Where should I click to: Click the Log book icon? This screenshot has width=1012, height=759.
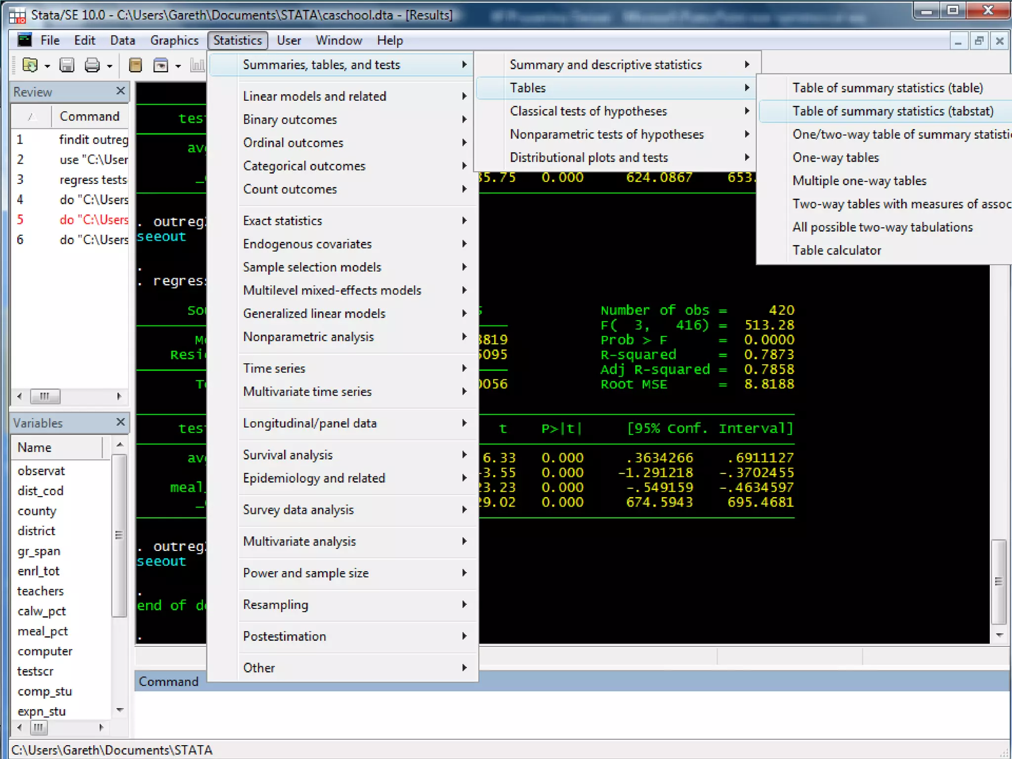click(x=135, y=65)
